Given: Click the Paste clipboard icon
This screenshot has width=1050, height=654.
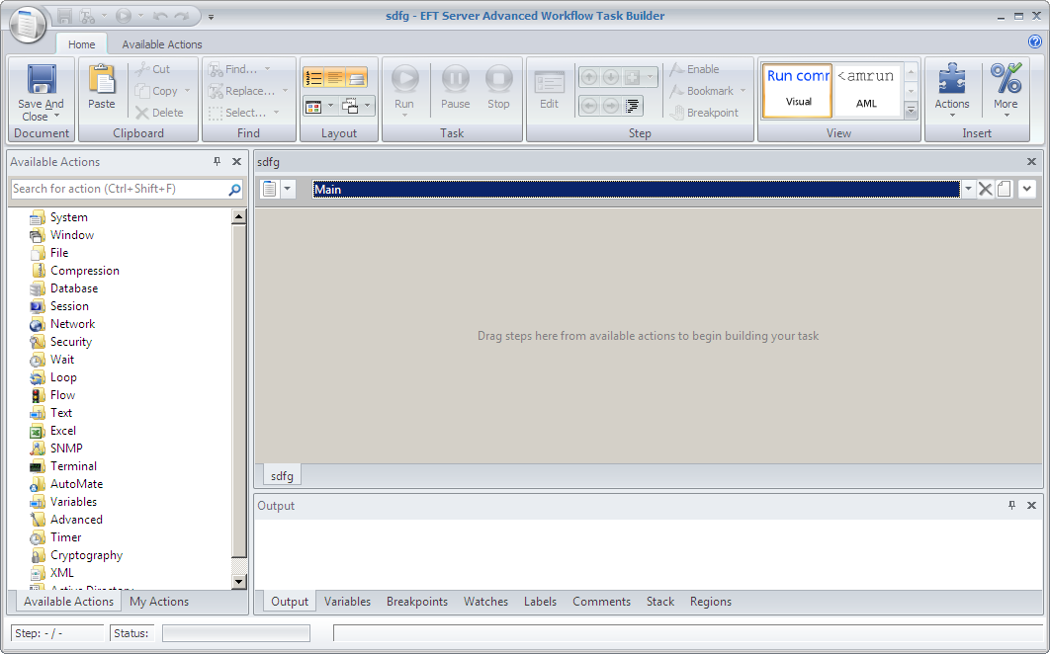Looking at the screenshot, I should coord(102,80).
